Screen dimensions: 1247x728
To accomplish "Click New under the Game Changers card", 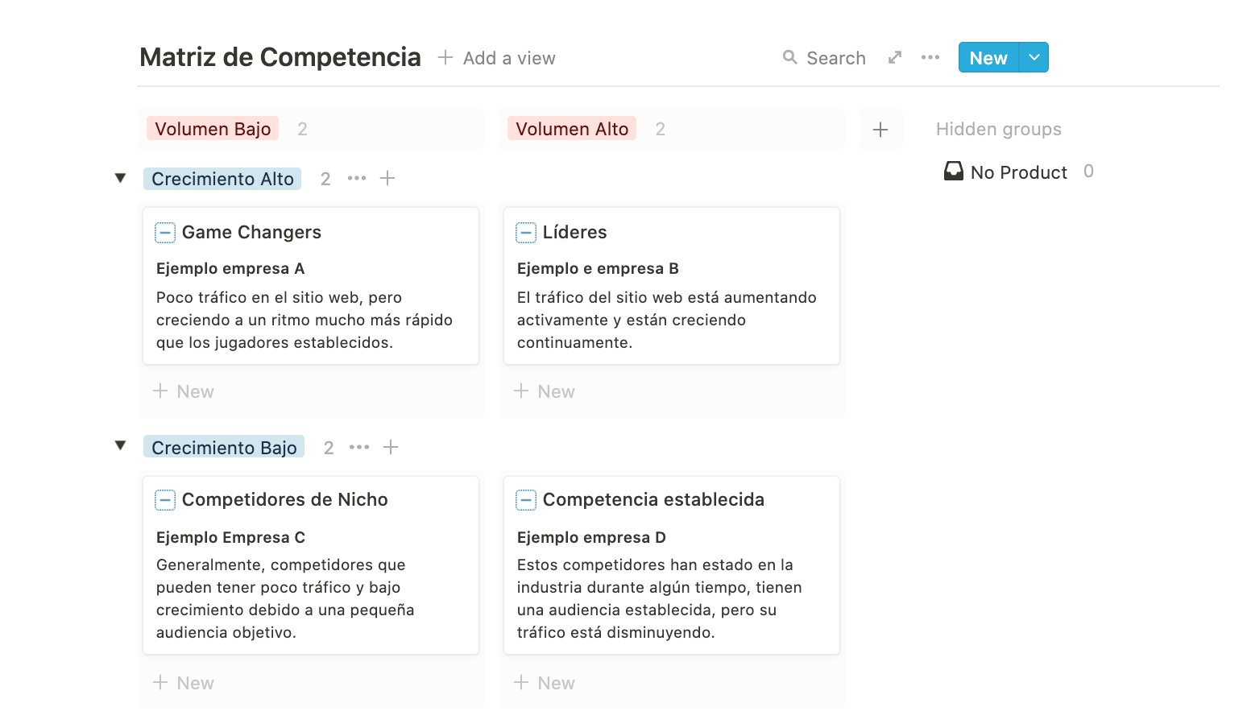I will (184, 391).
